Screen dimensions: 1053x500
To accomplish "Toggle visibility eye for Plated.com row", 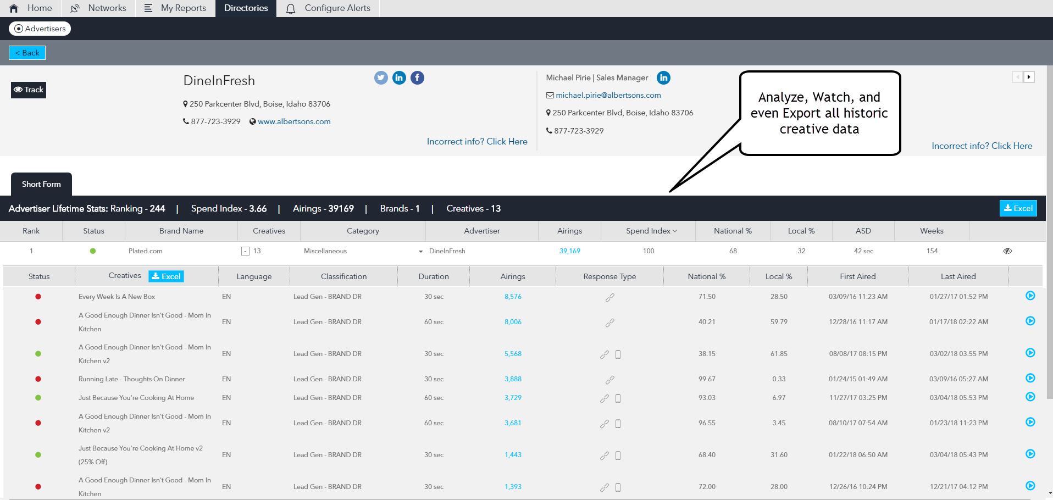I will point(1007,251).
